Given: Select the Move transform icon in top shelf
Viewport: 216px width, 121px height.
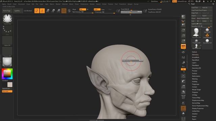Looking at the screenshot, I should (x=48, y=11).
